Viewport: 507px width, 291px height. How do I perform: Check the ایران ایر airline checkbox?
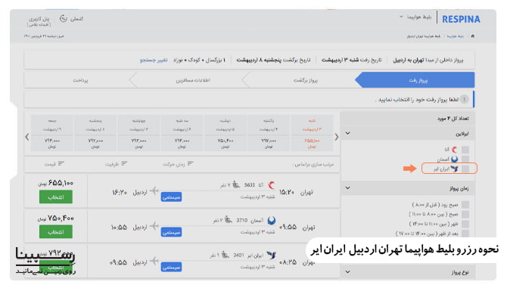pyautogui.click(x=465, y=169)
